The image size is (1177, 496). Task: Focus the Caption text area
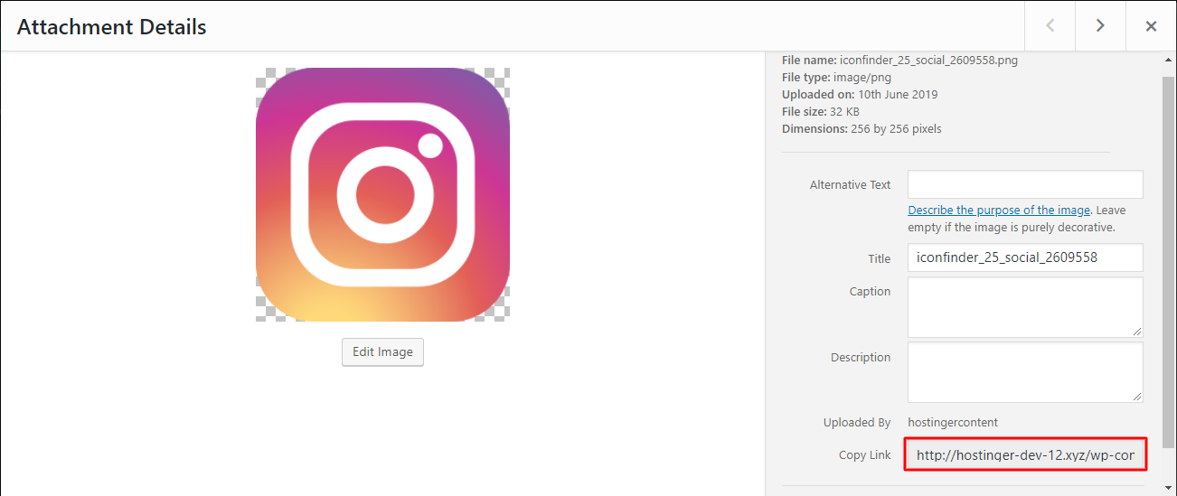(x=1025, y=307)
